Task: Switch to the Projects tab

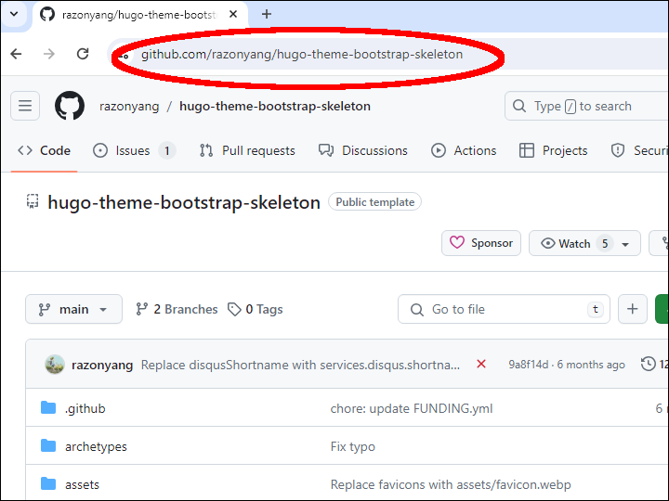Action: coord(554,150)
